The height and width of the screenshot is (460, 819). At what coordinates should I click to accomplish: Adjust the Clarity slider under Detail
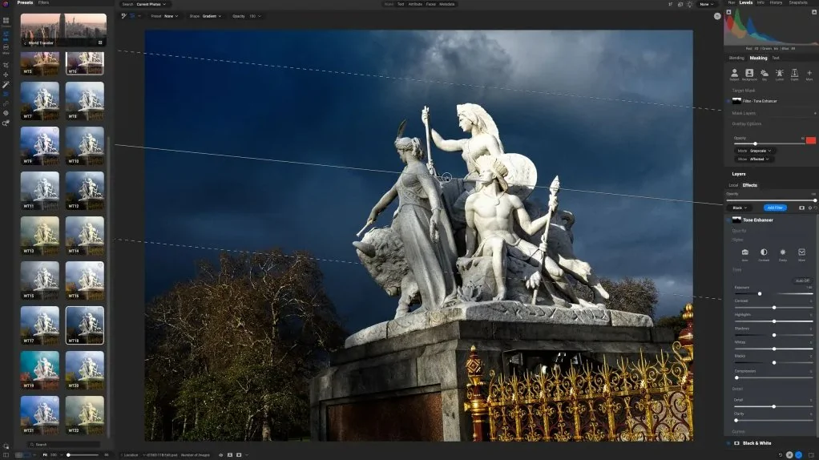click(773, 420)
